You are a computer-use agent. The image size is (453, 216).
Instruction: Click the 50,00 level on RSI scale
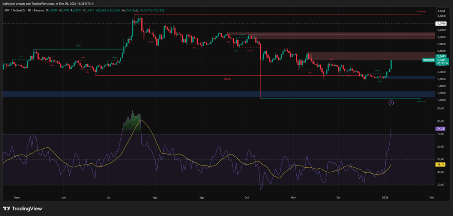coord(441,159)
